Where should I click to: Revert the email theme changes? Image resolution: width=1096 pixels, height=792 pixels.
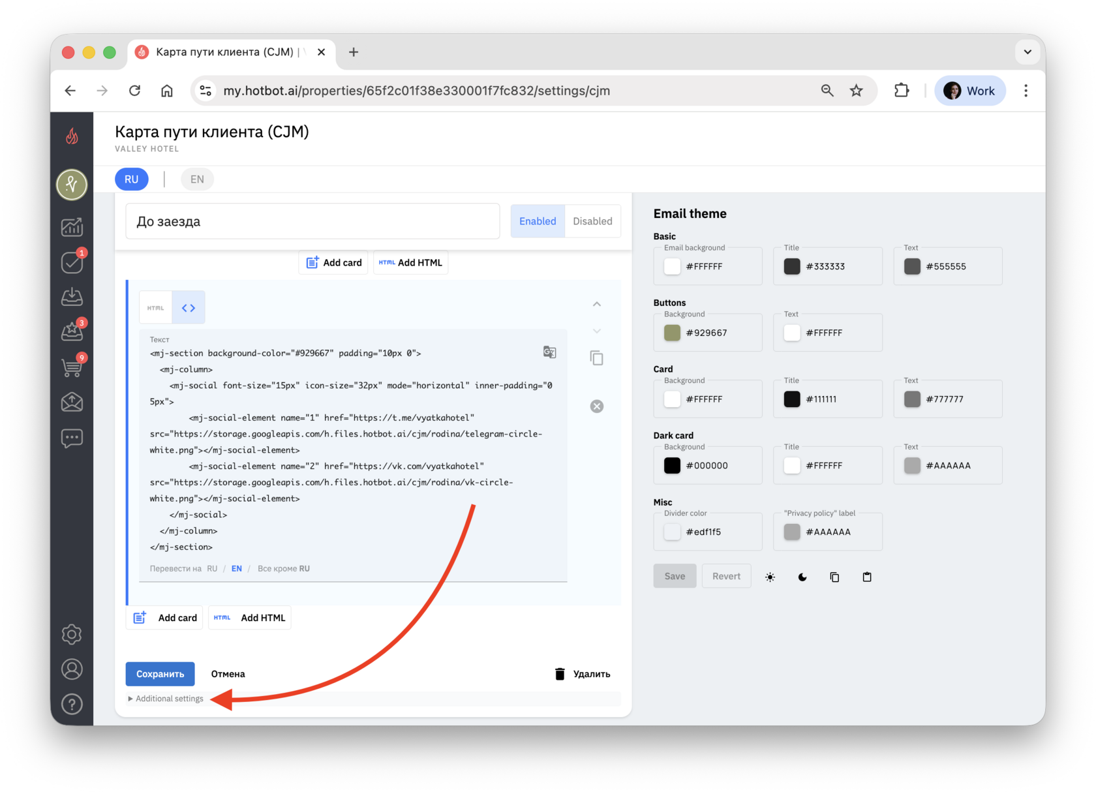(x=727, y=577)
